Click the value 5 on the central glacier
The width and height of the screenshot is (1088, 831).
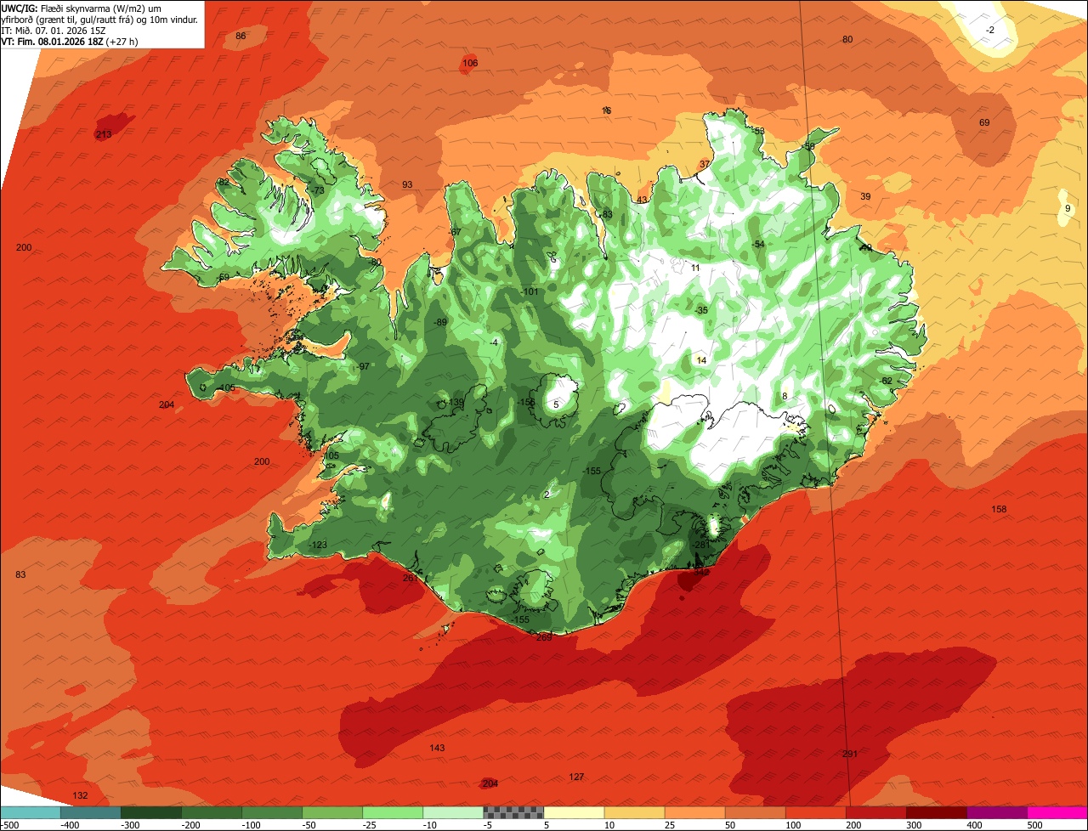(556, 404)
